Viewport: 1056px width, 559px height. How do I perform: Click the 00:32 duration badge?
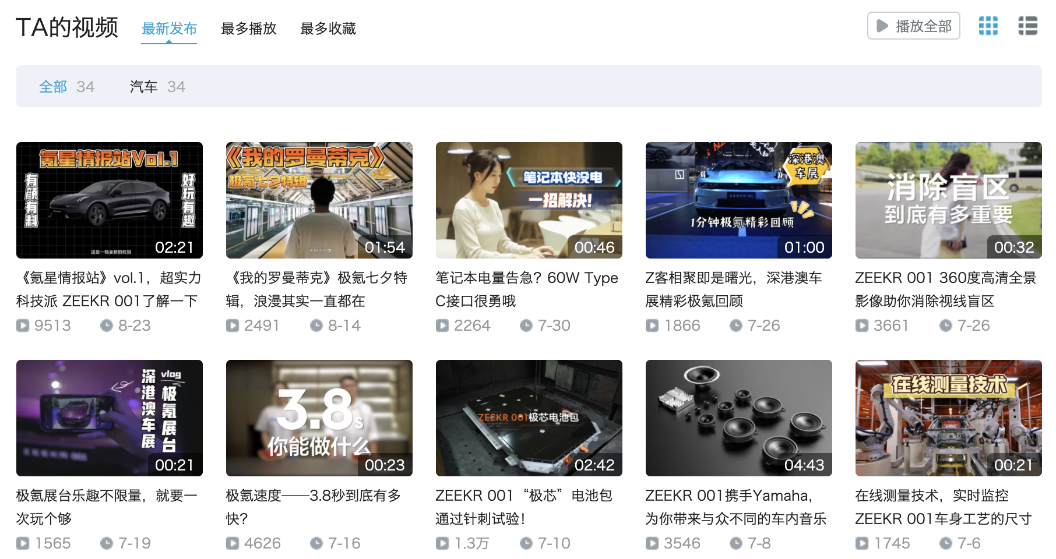coord(1014,247)
